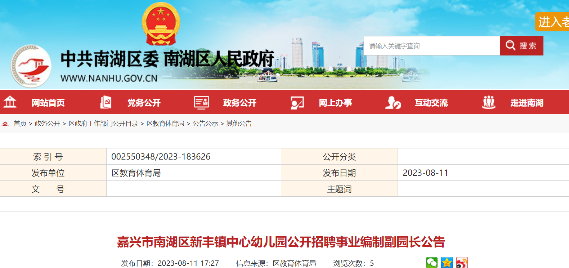Go to 首页 breadcrumb link
Image resolution: width=569 pixels, height=268 pixels.
click(20, 124)
